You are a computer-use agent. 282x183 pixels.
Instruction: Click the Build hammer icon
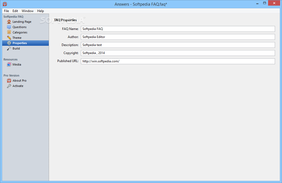pyautogui.click(x=9, y=48)
